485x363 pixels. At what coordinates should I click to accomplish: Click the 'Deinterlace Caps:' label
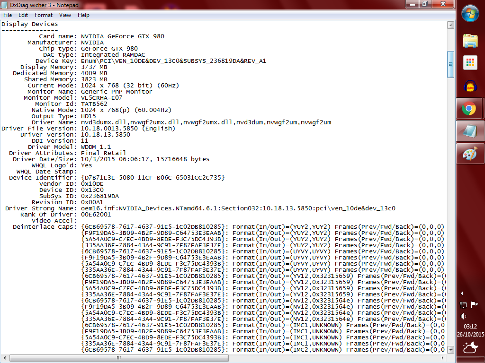click(45, 227)
